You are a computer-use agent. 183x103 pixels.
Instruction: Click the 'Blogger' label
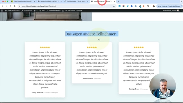pyautogui.click(x=98, y=79)
